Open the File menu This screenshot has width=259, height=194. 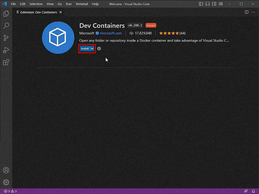[13, 4]
